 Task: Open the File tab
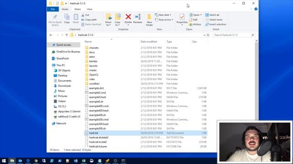[53, 9]
